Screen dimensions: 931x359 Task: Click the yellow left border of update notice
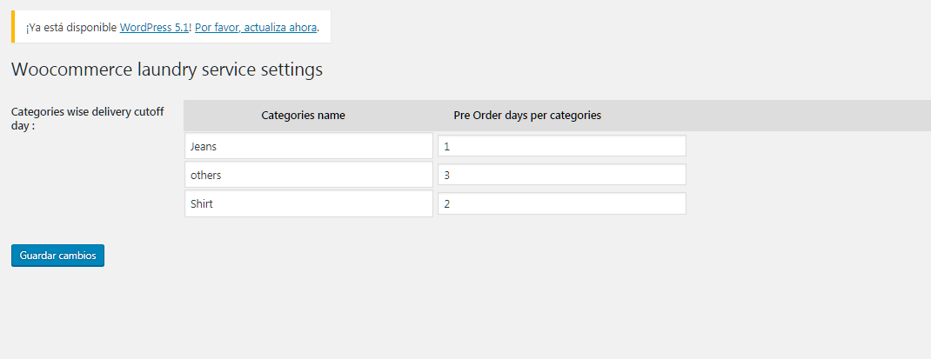[x=13, y=27]
